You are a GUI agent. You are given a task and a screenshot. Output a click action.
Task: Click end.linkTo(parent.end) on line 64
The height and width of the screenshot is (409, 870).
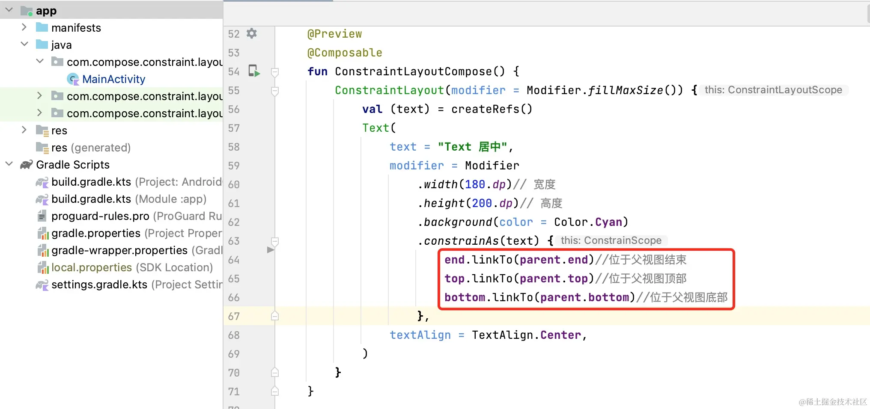pyautogui.click(x=519, y=260)
